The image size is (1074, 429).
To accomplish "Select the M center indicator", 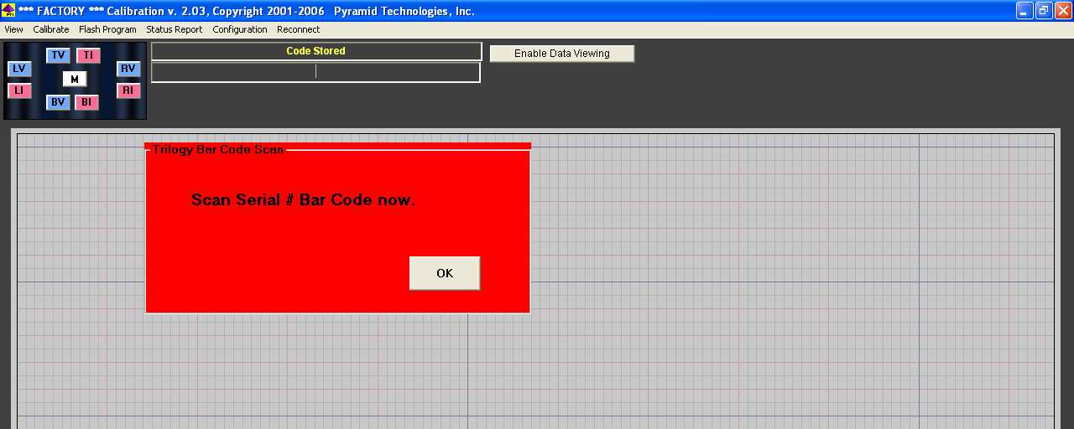I will (75, 79).
